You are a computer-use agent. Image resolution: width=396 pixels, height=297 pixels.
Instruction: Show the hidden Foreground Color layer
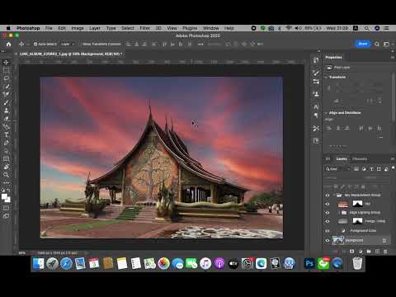pyautogui.click(x=328, y=231)
